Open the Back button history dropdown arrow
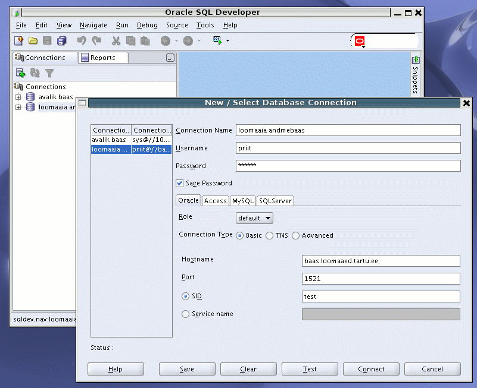This screenshot has height=388, width=477. (176, 40)
